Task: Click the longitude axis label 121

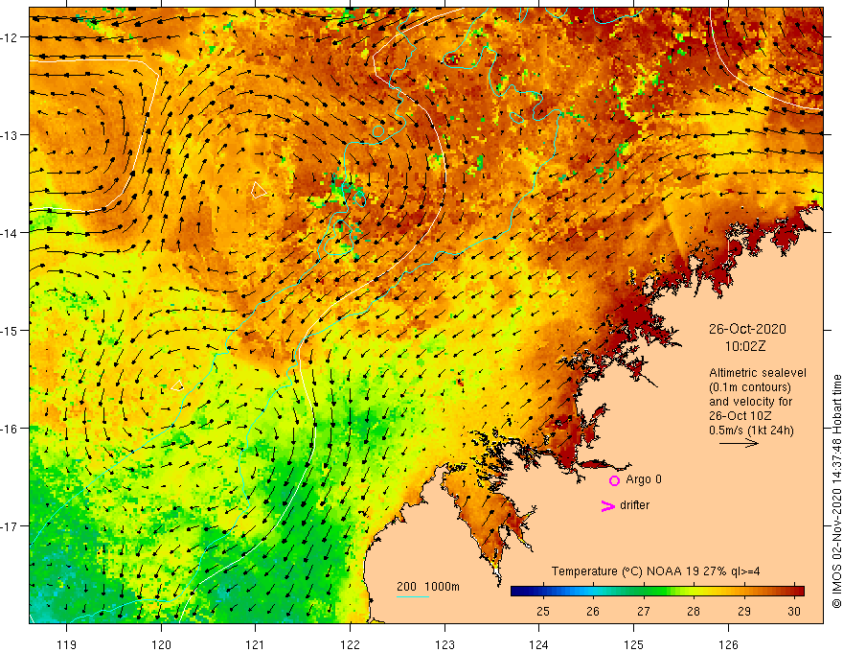Action: [x=256, y=644]
